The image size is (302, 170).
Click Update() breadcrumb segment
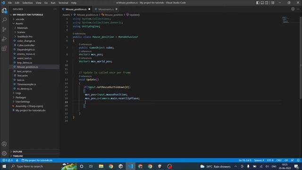pos(133,15)
